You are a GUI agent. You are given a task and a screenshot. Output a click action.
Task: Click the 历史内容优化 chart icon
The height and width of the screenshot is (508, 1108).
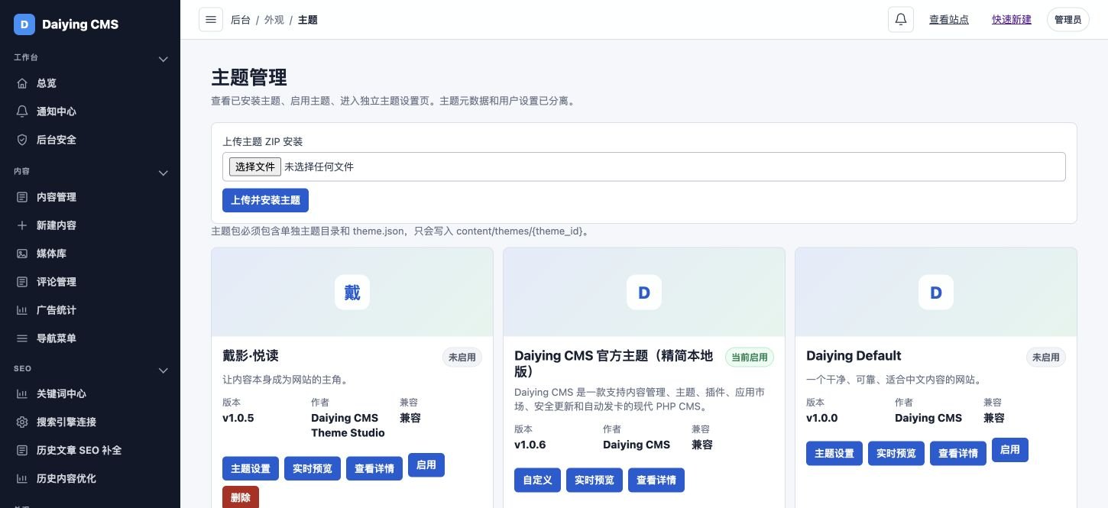click(22, 479)
